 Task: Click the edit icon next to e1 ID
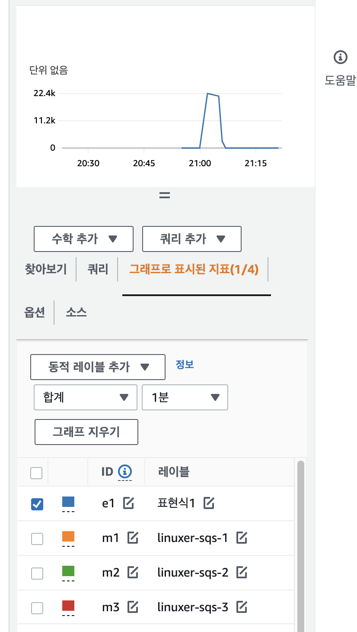click(128, 503)
